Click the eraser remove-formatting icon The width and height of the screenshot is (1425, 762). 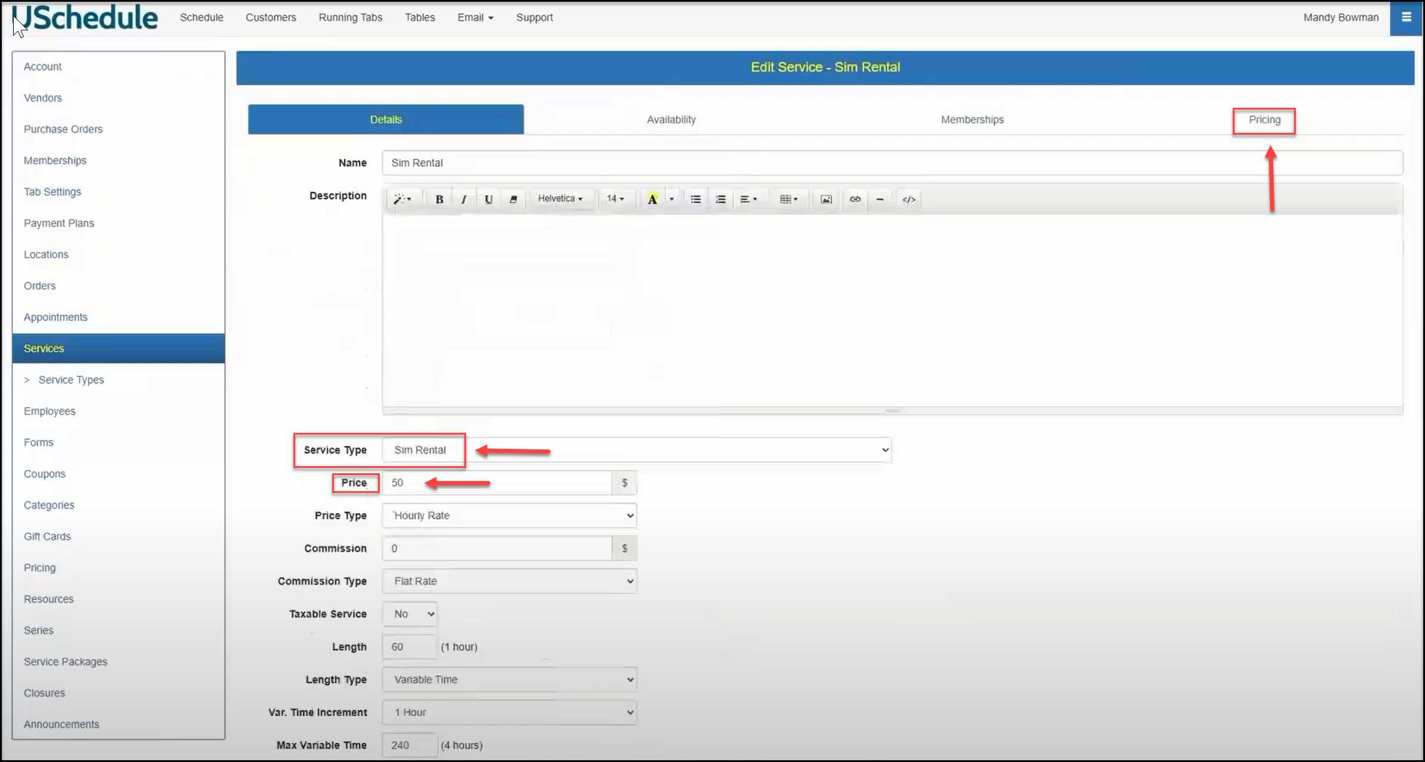[x=513, y=199]
